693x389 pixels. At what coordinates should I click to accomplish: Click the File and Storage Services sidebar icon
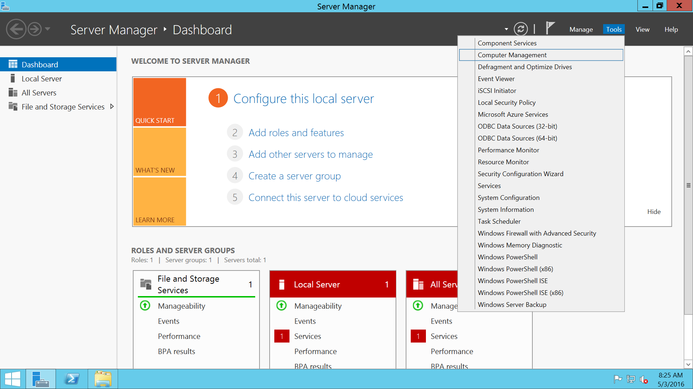pos(13,107)
